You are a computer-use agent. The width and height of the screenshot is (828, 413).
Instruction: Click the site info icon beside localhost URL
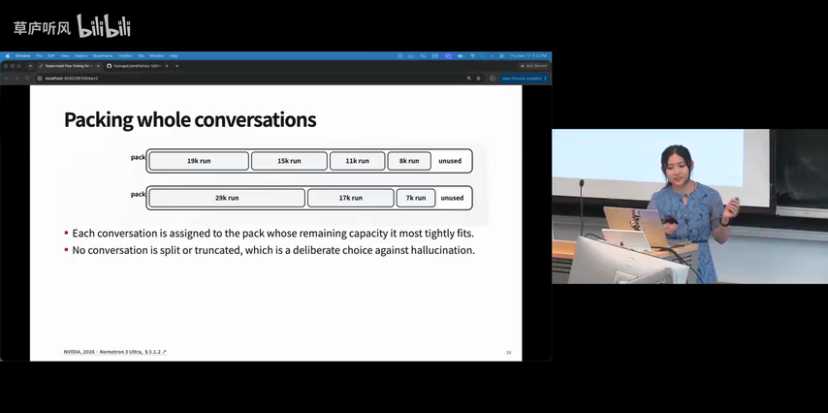[40, 79]
